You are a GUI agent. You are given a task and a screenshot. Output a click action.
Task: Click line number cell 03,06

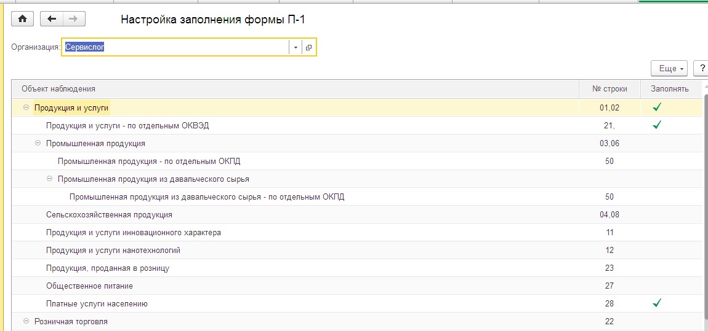pos(609,143)
